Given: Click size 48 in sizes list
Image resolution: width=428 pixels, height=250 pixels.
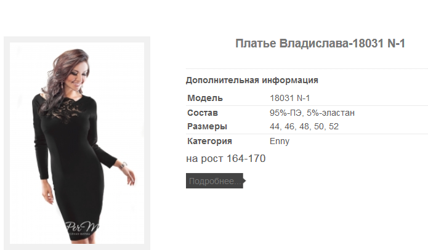Looking at the screenshot, I should click(x=304, y=126).
